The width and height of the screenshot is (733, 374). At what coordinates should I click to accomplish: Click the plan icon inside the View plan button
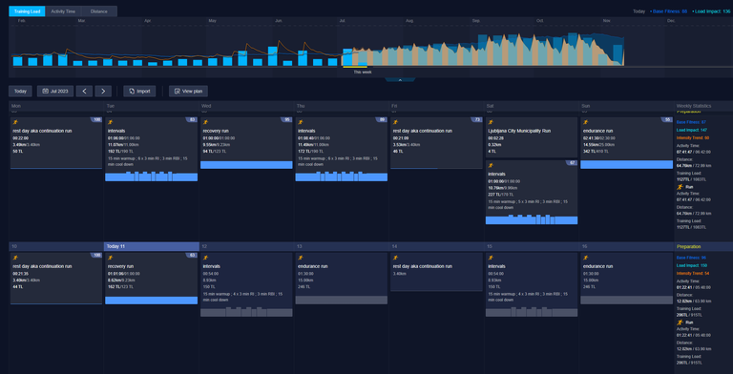178,92
